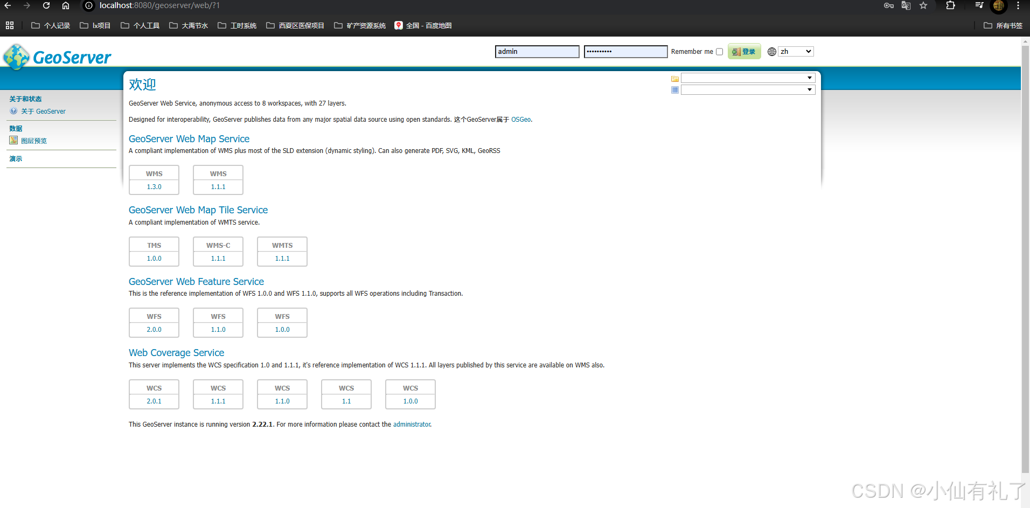Open site information icon in address bar

pyautogui.click(x=89, y=5)
